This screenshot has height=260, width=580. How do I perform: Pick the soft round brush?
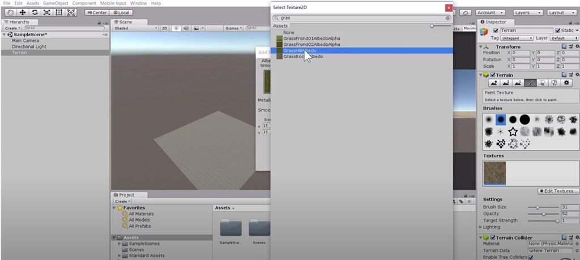489,119
